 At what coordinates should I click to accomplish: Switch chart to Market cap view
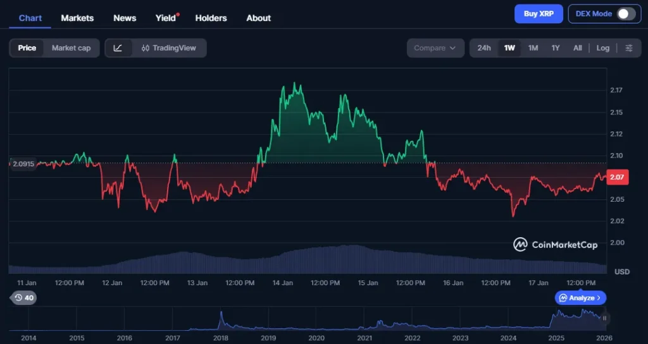tap(71, 48)
